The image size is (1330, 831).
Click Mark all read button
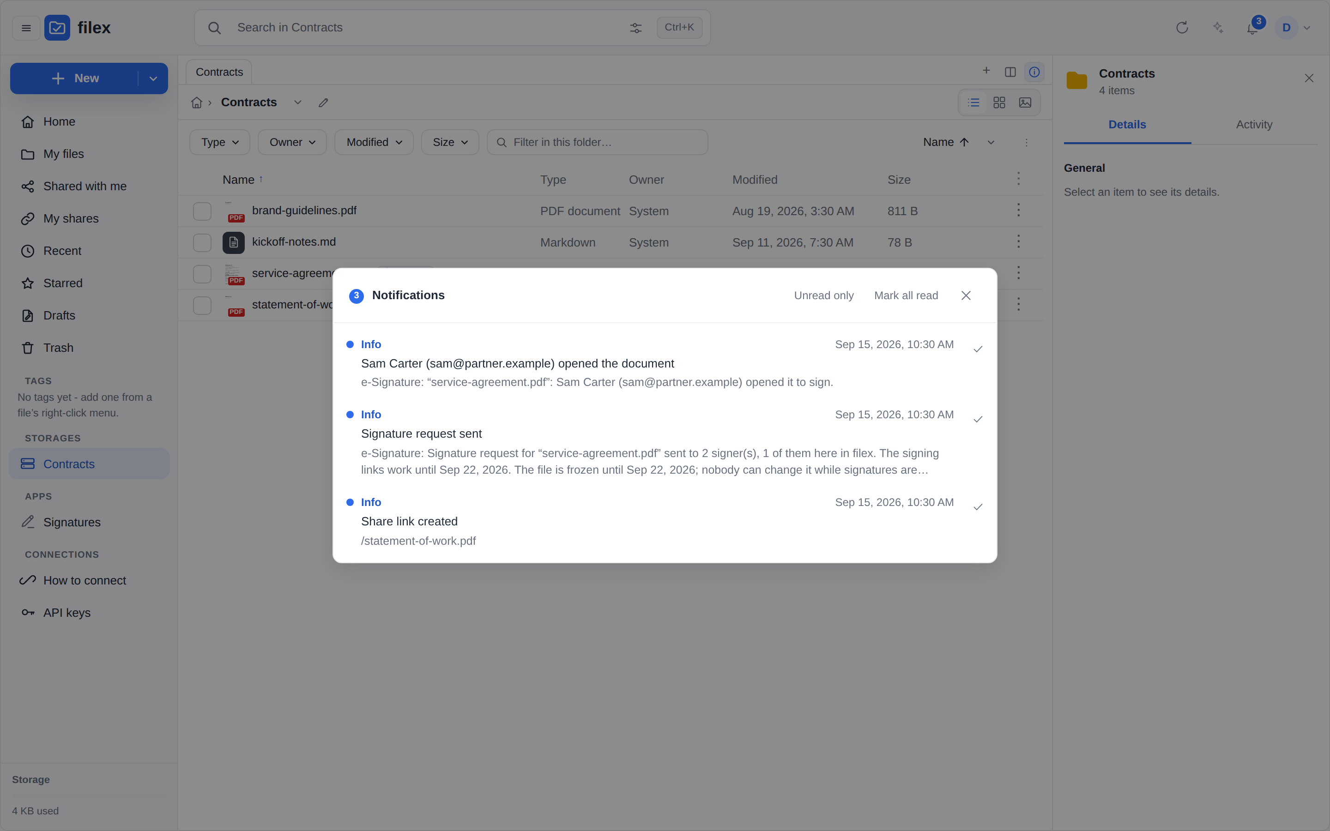pyautogui.click(x=906, y=295)
